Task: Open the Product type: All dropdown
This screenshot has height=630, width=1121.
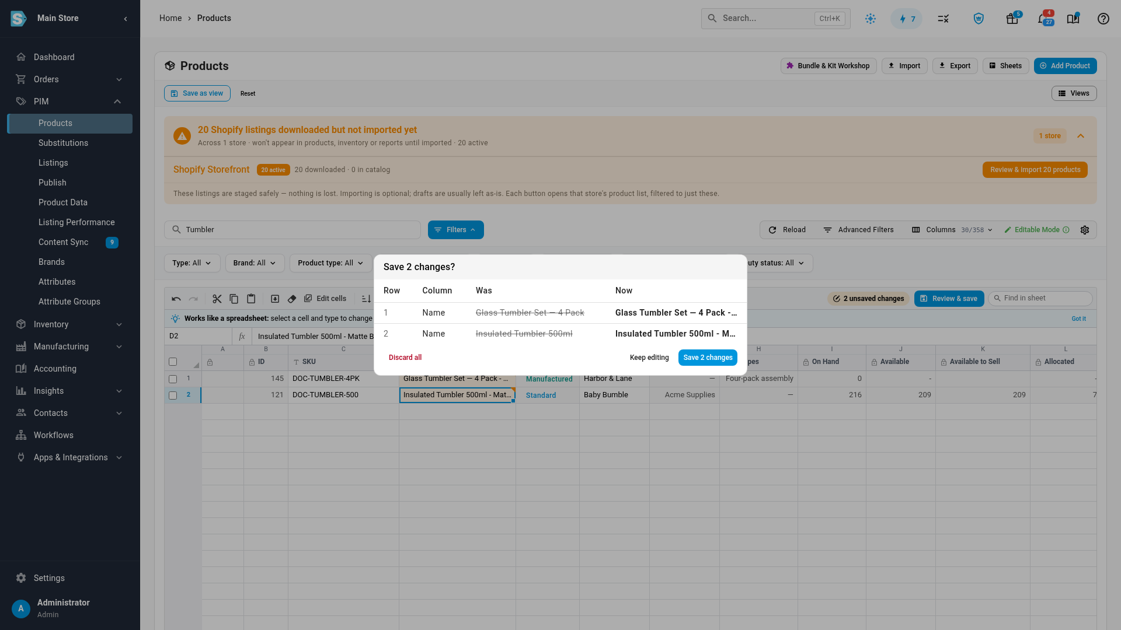Action: tap(330, 263)
